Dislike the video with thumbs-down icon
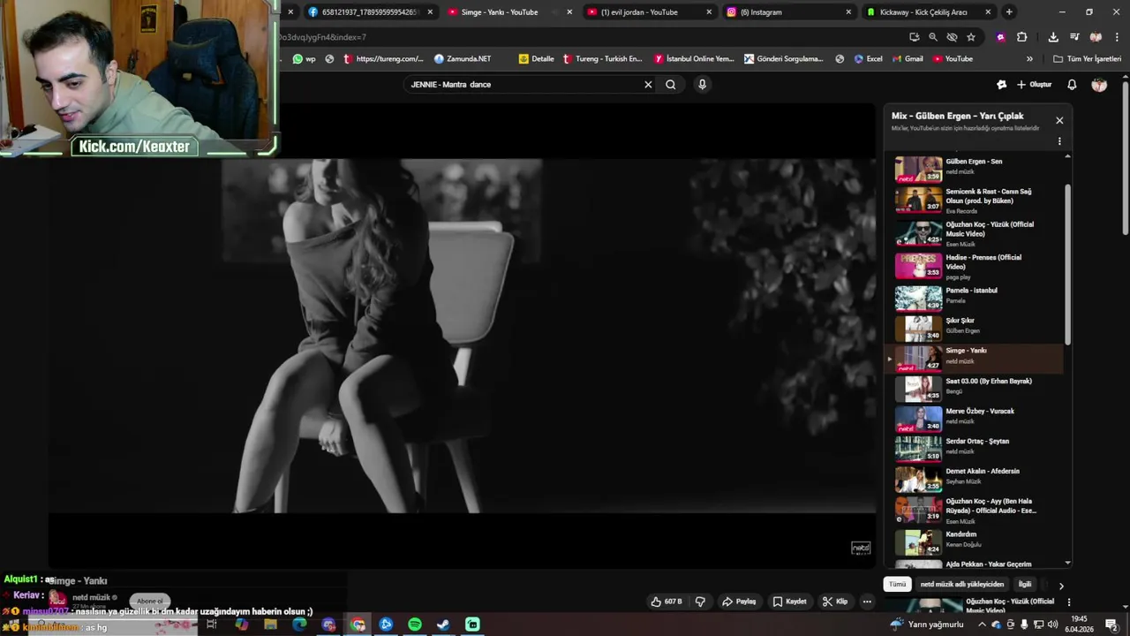The height and width of the screenshot is (636, 1130). pos(700,602)
